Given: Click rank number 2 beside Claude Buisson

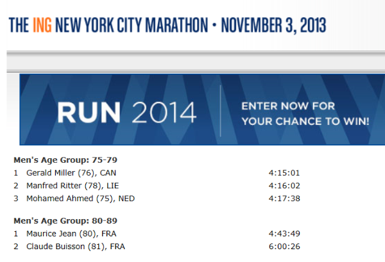Looking at the screenshot, I should (15, 247).
